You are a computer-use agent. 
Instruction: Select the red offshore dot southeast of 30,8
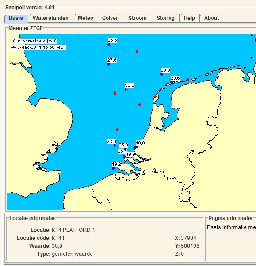[x=140, y=104]
